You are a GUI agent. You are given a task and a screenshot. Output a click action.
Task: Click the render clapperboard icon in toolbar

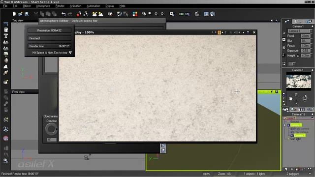(197, 14)
